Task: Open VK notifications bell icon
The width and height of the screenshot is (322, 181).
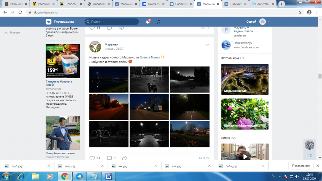Action: [148, 22]
